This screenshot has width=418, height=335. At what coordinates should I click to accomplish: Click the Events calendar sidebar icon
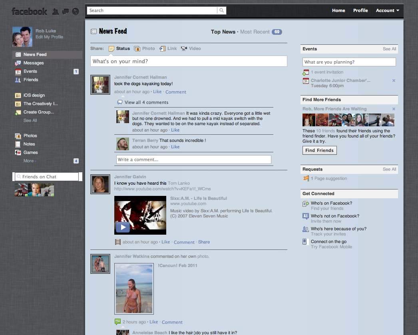pyautogui.click(x=18, y=72)
